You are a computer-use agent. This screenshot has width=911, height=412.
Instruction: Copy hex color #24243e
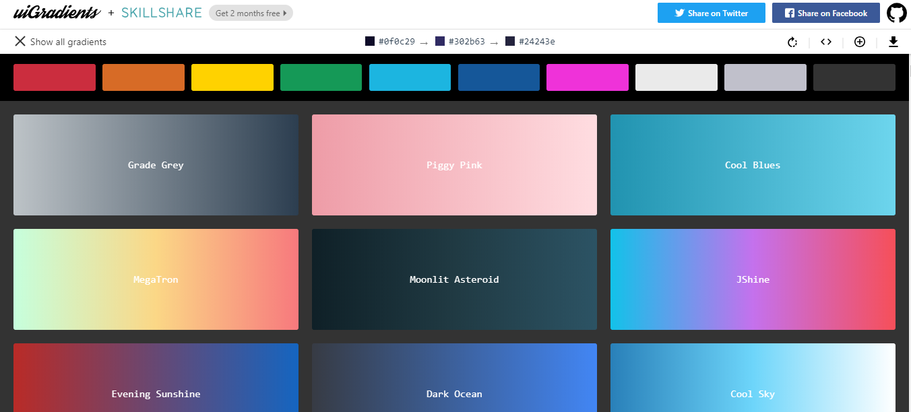coord(530,42)
